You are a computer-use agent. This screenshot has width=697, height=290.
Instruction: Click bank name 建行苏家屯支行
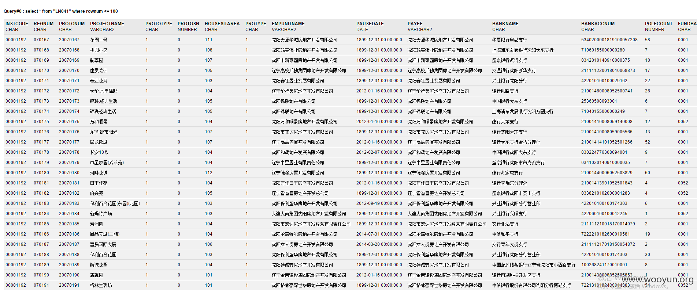[x=508, y=173]
